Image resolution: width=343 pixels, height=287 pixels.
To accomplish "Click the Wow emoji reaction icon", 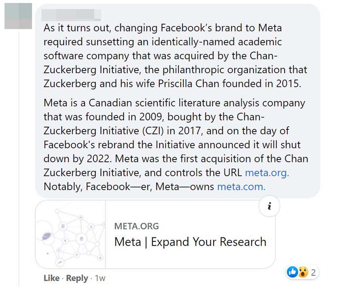I will pos(303,272).
